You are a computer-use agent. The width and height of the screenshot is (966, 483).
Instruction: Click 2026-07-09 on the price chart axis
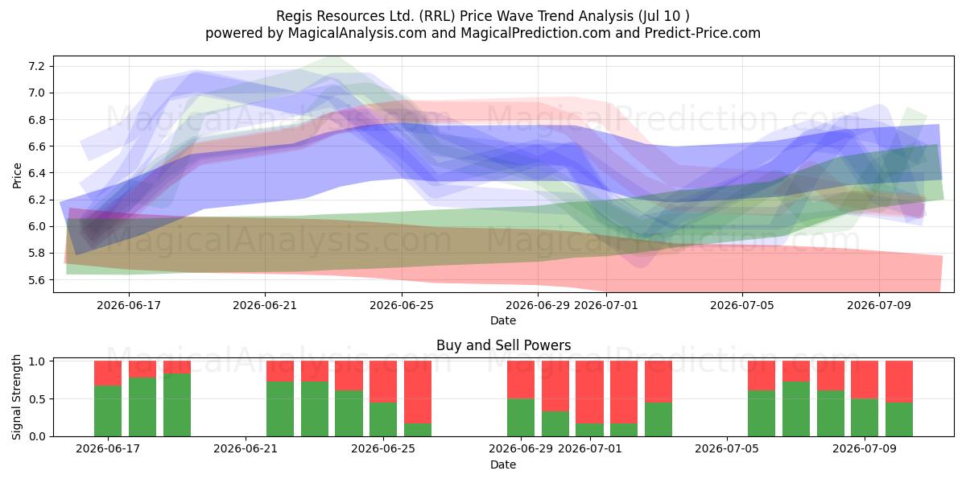tap(879, 305)
